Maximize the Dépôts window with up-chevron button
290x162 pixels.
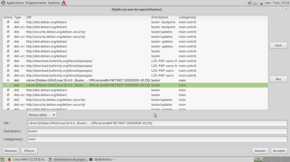(279, 9)
